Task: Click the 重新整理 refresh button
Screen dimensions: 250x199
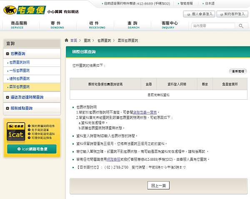Action: 238,71
